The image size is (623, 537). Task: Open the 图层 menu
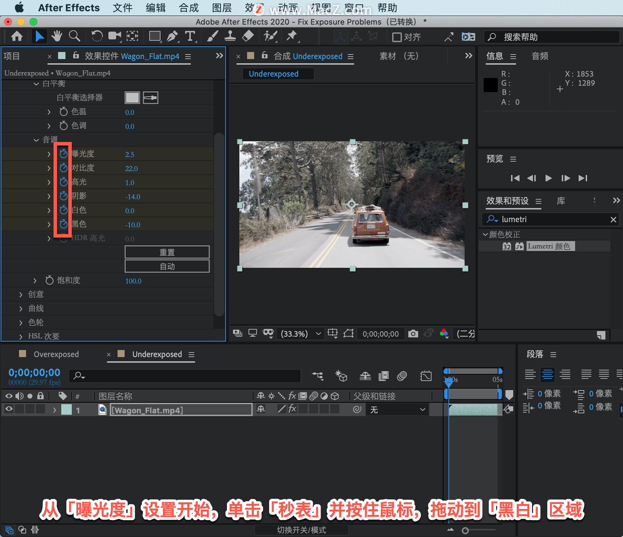pos(222,8)
